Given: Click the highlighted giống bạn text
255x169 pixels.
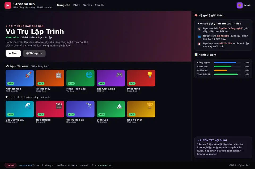Looking at the screenshot, I should [223, 36].
